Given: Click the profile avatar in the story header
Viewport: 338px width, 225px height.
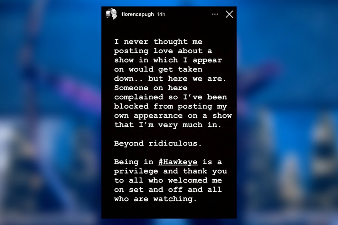Looking at the screenshot, I should click(111, 14).
